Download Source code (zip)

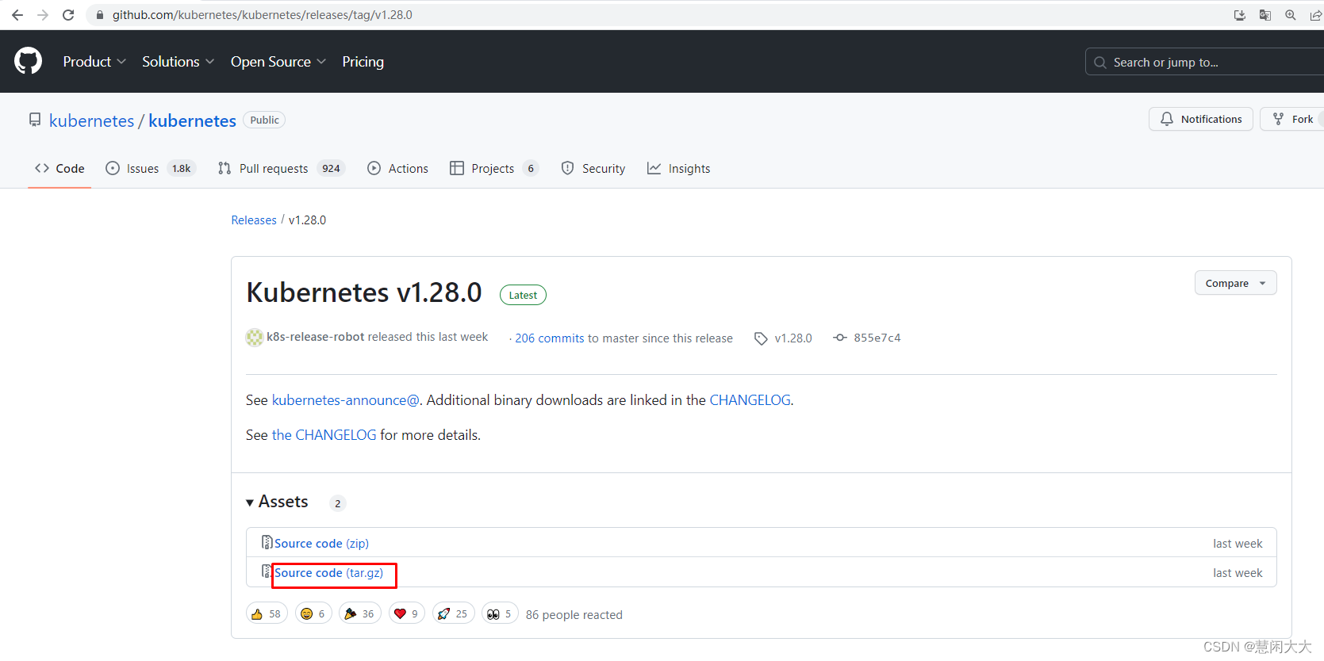321,543
